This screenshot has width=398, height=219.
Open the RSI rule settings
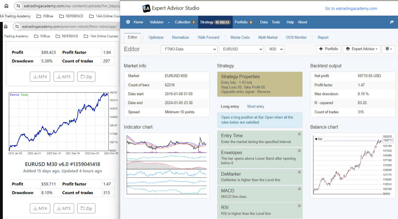coord(260,210)
